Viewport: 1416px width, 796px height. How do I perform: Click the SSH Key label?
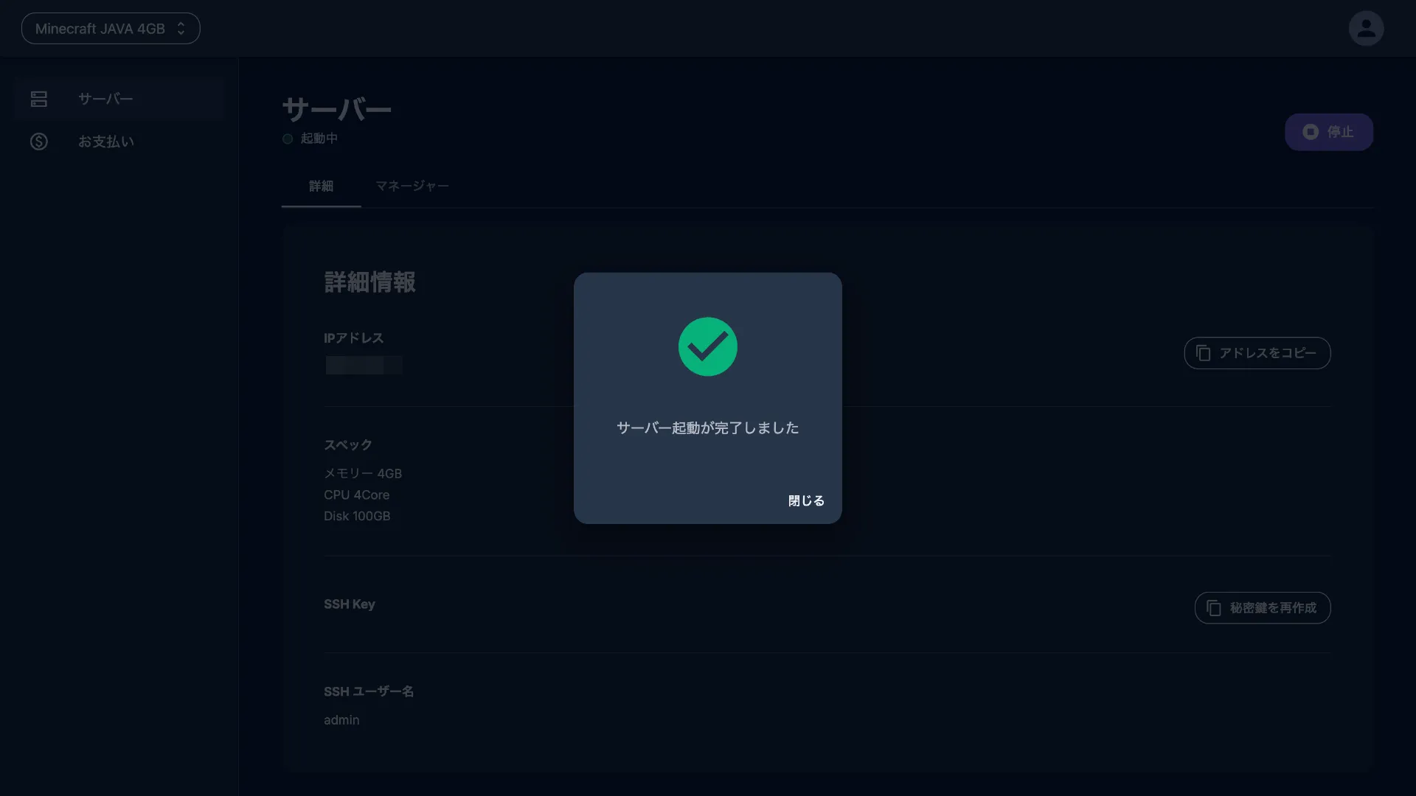coord(350,604)
